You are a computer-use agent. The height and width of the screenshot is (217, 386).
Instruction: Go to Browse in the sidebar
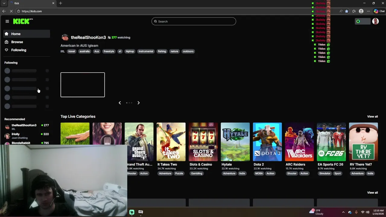click(27, 42)
